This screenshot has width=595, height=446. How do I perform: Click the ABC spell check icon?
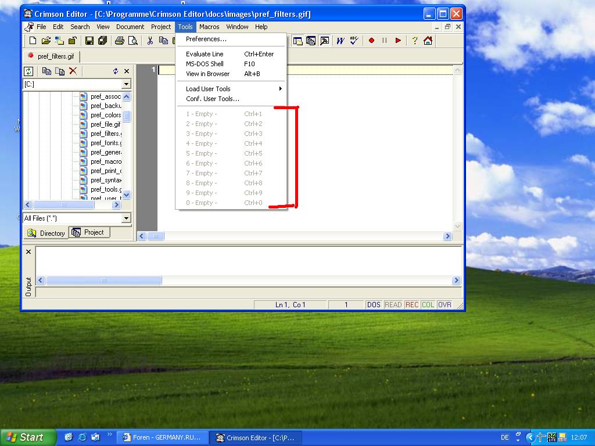[x=354, y=41]
